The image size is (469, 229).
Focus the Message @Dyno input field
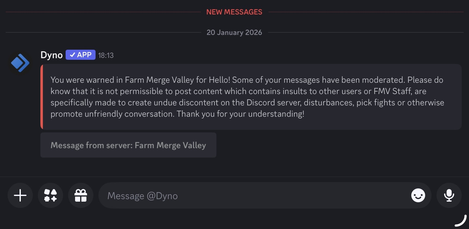click(252, 196)
